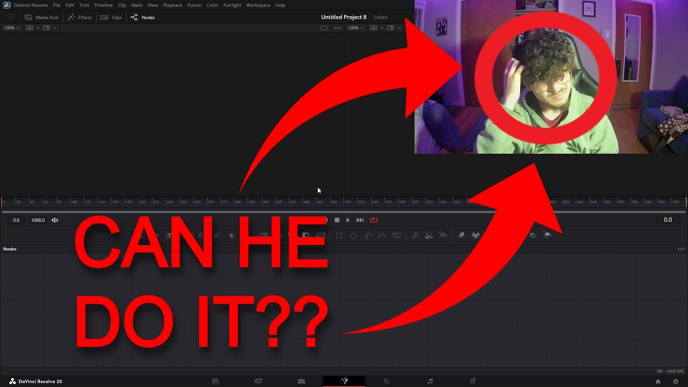Expand right viewer split buffer chevron
The image size is (688, 387).
[399, 28]
